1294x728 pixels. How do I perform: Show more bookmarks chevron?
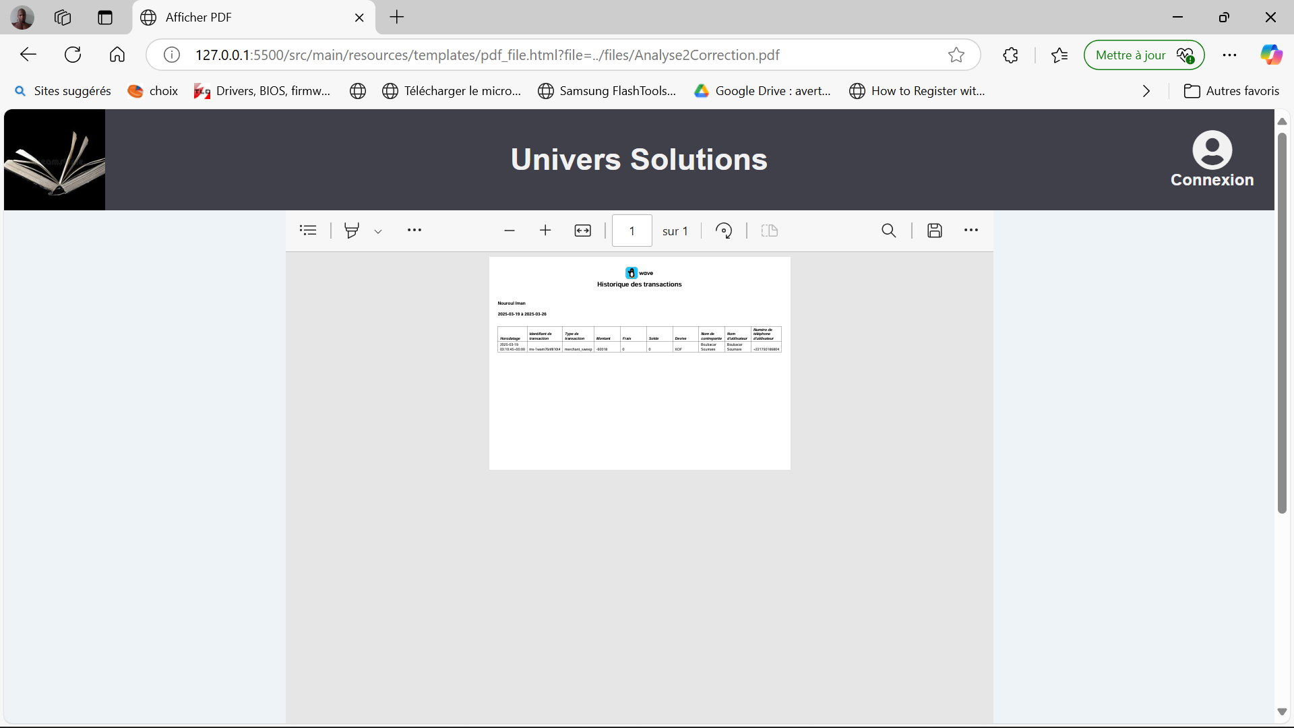coord(1146,91)
